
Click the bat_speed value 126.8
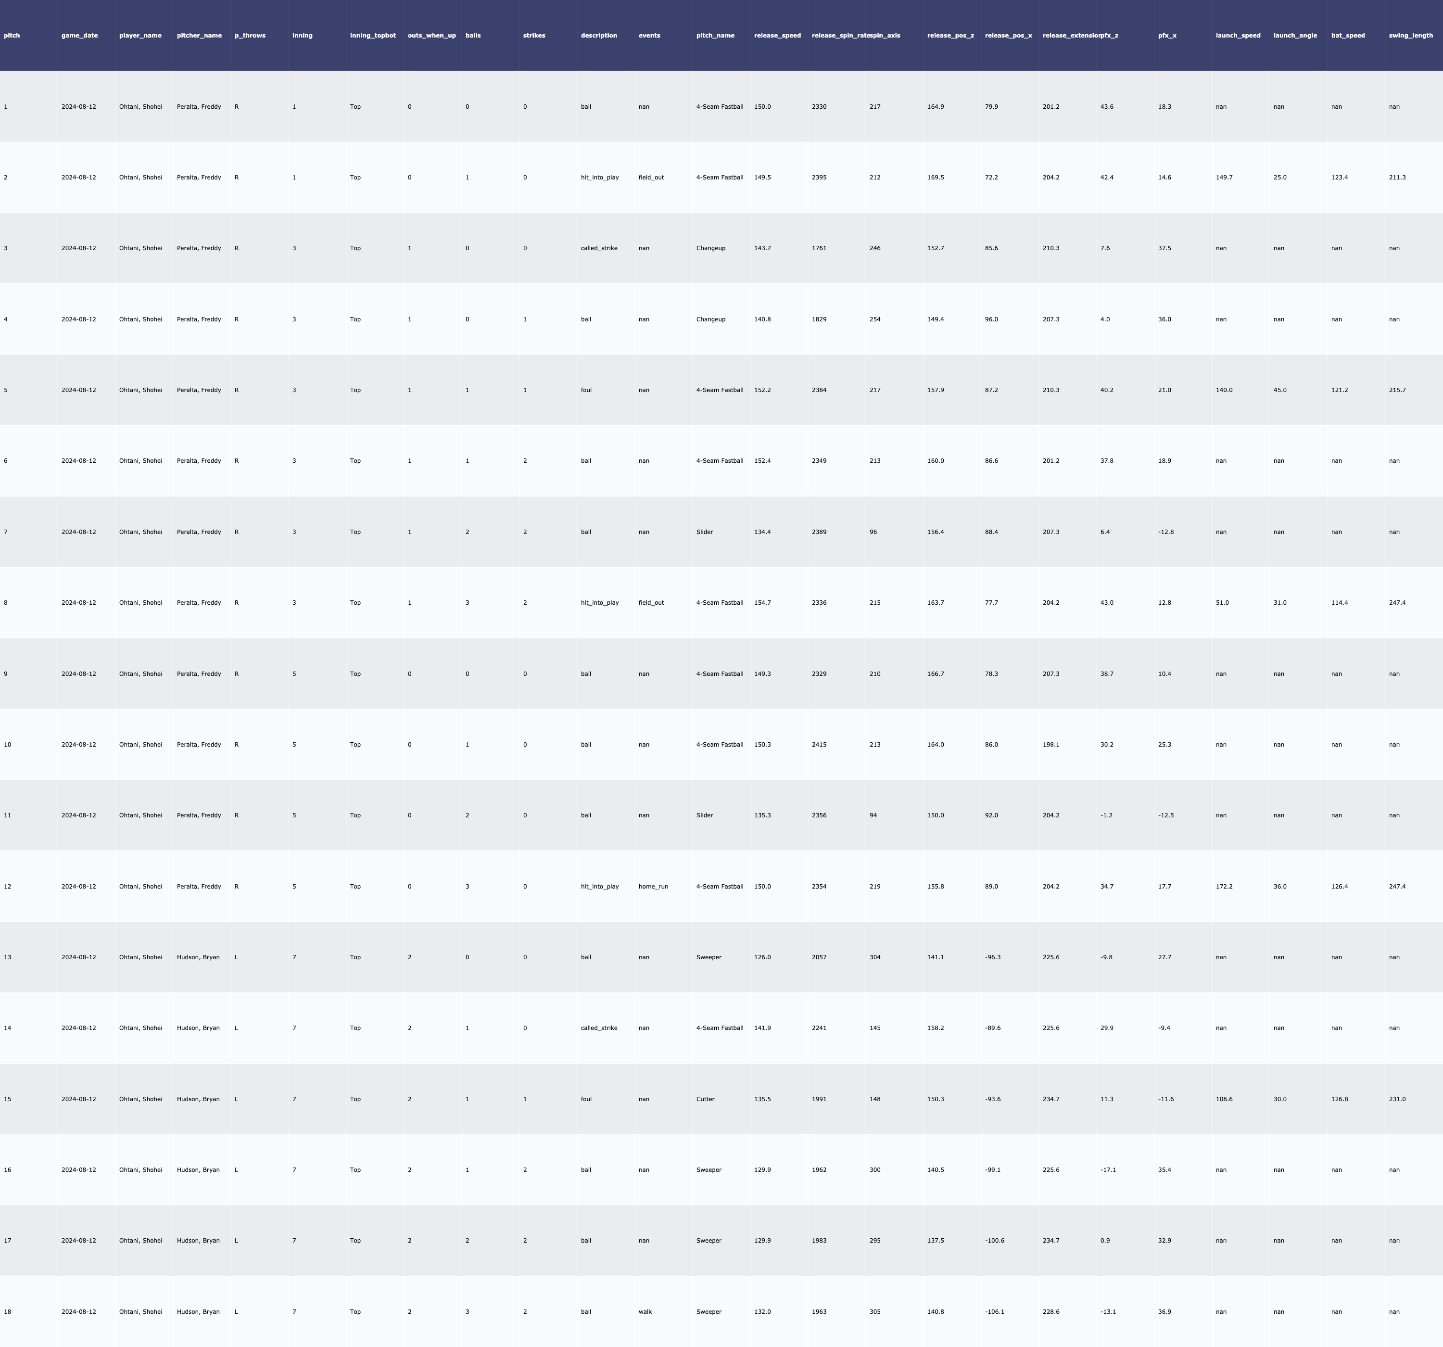tap(1339, 1099)
